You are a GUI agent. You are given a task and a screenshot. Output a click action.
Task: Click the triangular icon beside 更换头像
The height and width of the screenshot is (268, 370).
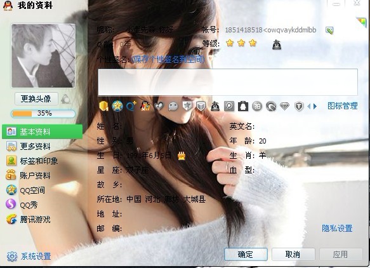tap(66, 99)
